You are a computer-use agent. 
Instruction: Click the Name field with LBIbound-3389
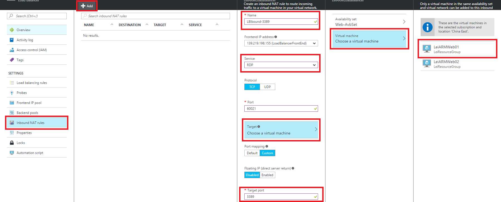[x=281, y=21]
